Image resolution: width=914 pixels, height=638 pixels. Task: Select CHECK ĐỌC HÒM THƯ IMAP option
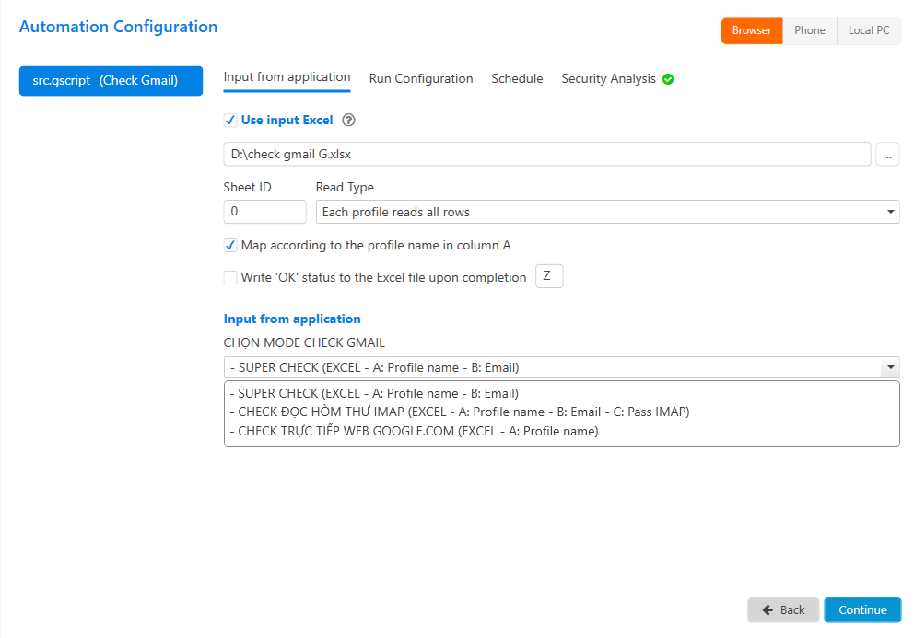click(463, 412)
